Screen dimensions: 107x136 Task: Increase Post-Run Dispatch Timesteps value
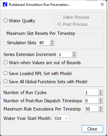click(101, 99)
